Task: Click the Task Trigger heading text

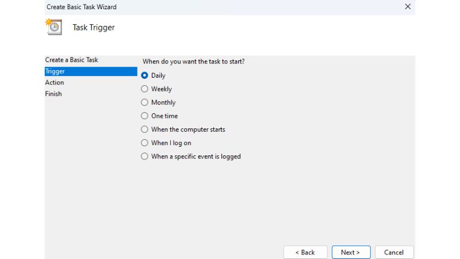Action: [x=94, y=28]
